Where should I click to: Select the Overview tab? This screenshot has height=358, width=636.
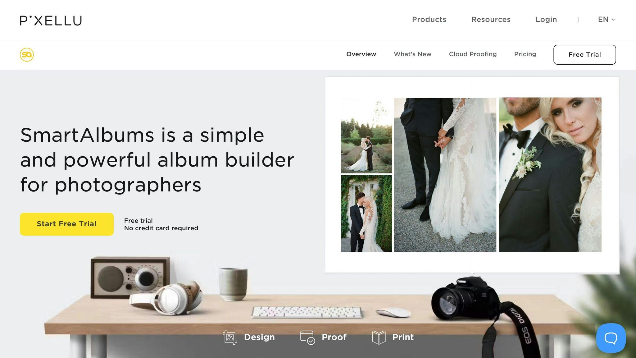coord(361,54)
